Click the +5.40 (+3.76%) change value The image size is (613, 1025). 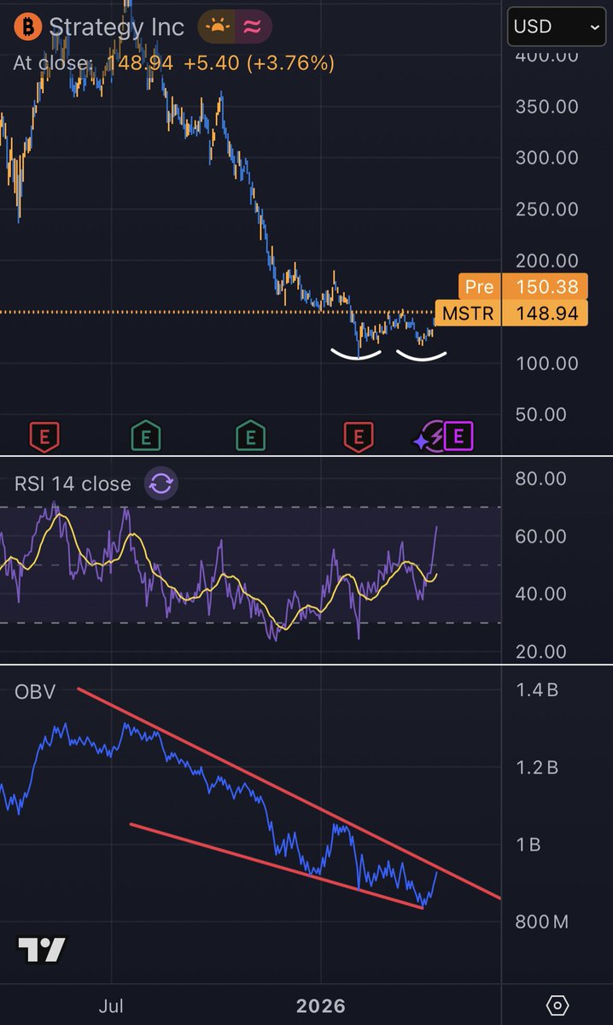tap(258, 63)
